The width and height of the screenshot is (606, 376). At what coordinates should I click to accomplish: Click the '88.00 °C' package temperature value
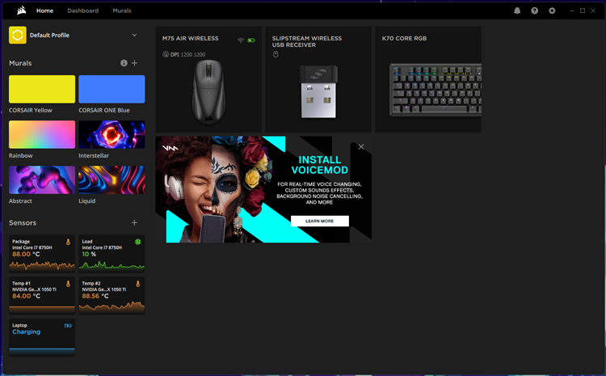pyautogui.click(x=26, y=254)
